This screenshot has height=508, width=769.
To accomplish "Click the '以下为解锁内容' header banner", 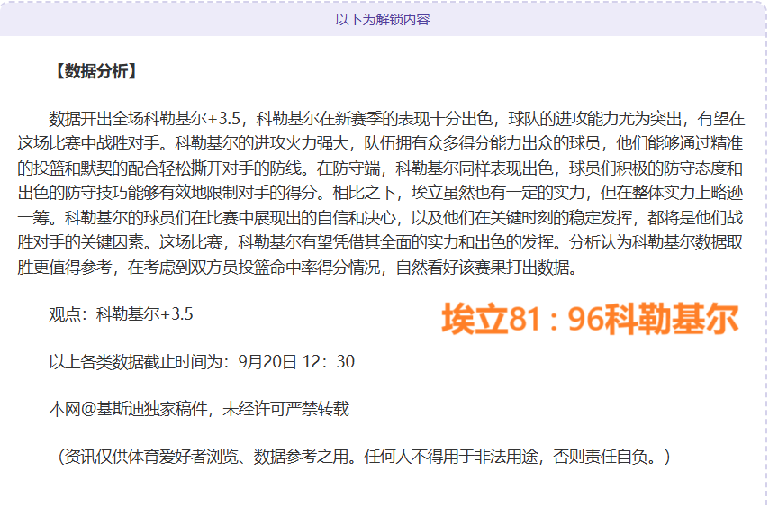I will coord(383,19).
